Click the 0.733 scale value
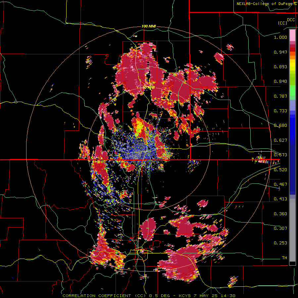Screen dimensions: 298x298 [x=280, y=111]
